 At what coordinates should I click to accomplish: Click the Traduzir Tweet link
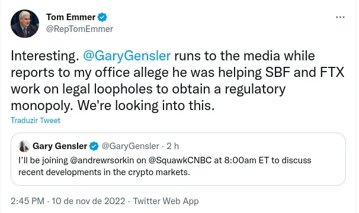tap(36, 120)
